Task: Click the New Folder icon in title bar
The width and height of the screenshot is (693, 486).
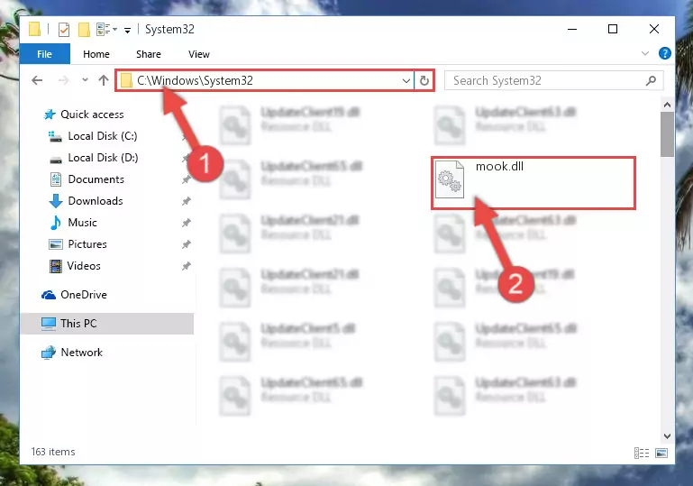Action: click(x=84, y=30)
